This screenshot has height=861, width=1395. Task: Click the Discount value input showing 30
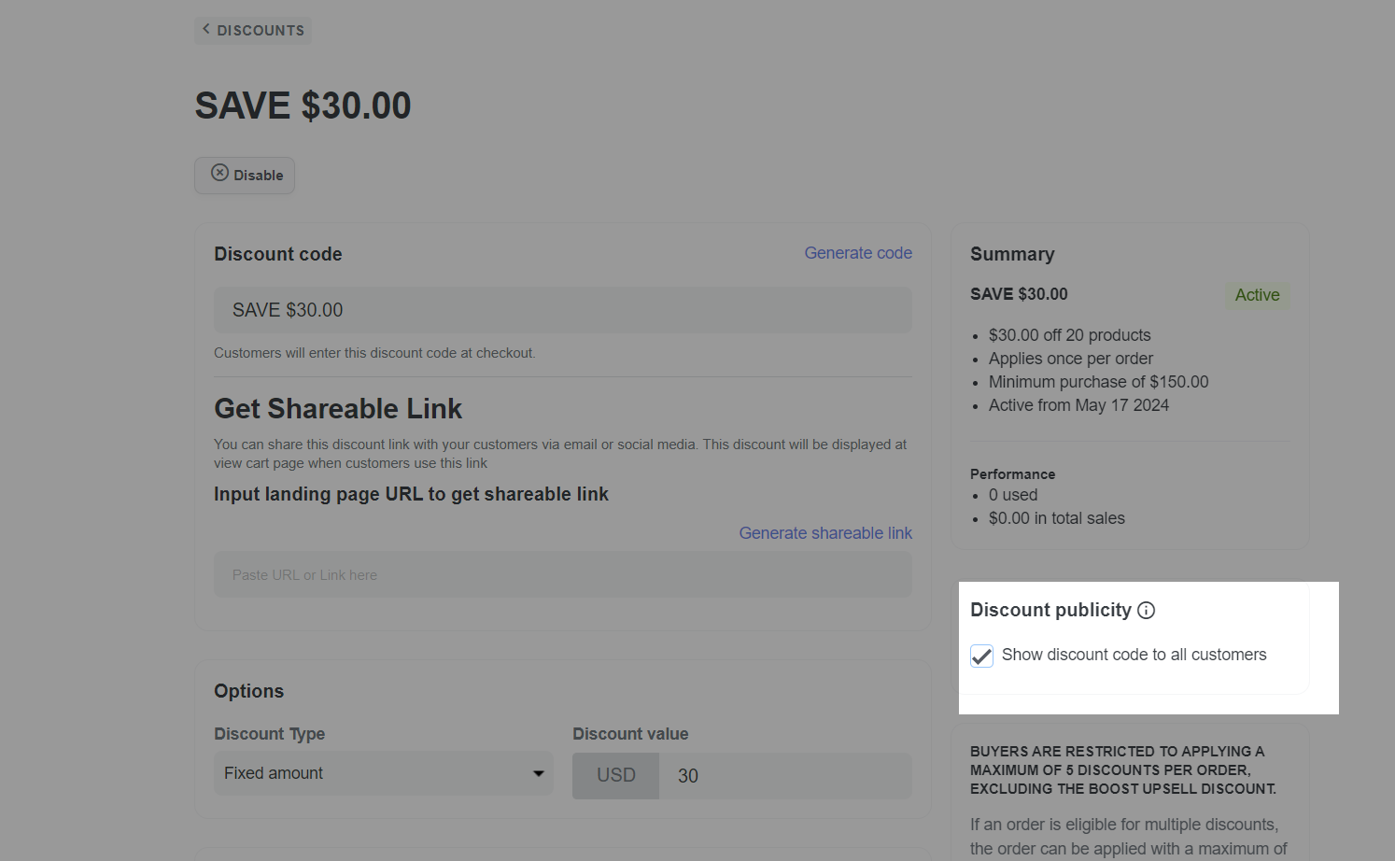point(784,776)
